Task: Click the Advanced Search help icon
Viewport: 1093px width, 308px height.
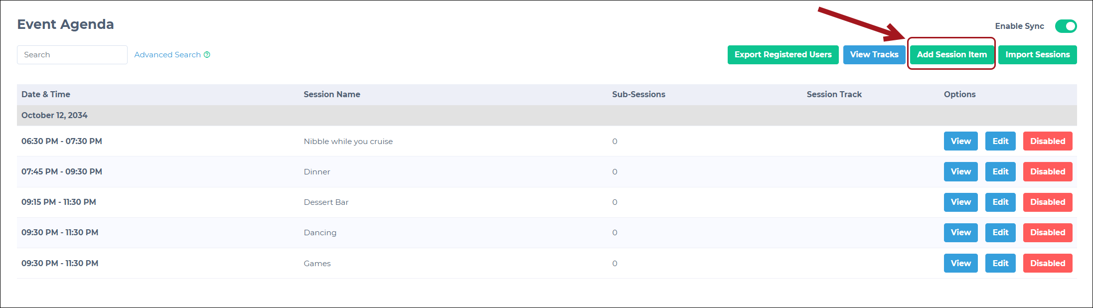Action: point(207,55)
